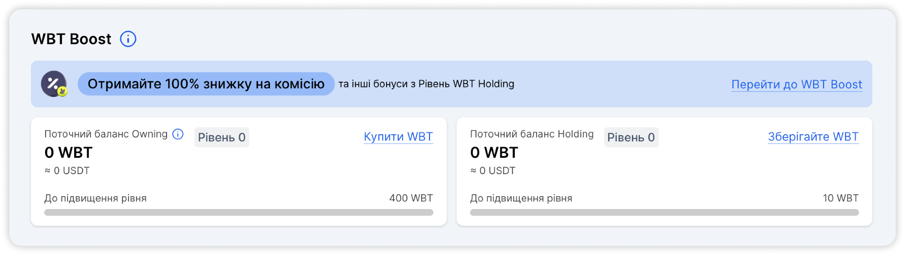Click the "WBT Boost" heading
This screenshot has width=905, height=255.
pyautogui.click(x=71, y=39)
